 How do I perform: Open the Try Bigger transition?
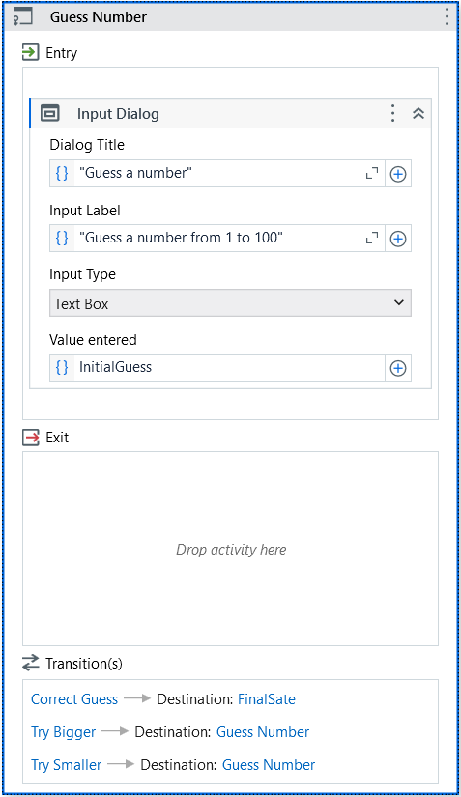64,732
